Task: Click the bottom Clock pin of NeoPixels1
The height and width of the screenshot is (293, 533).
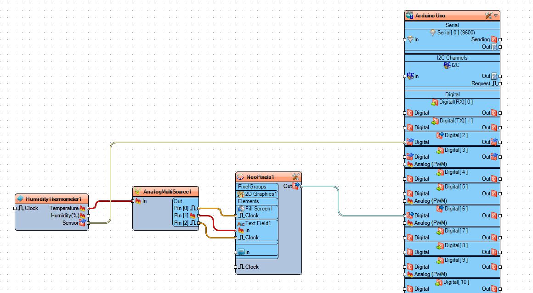Action: [x=236, y=267]
